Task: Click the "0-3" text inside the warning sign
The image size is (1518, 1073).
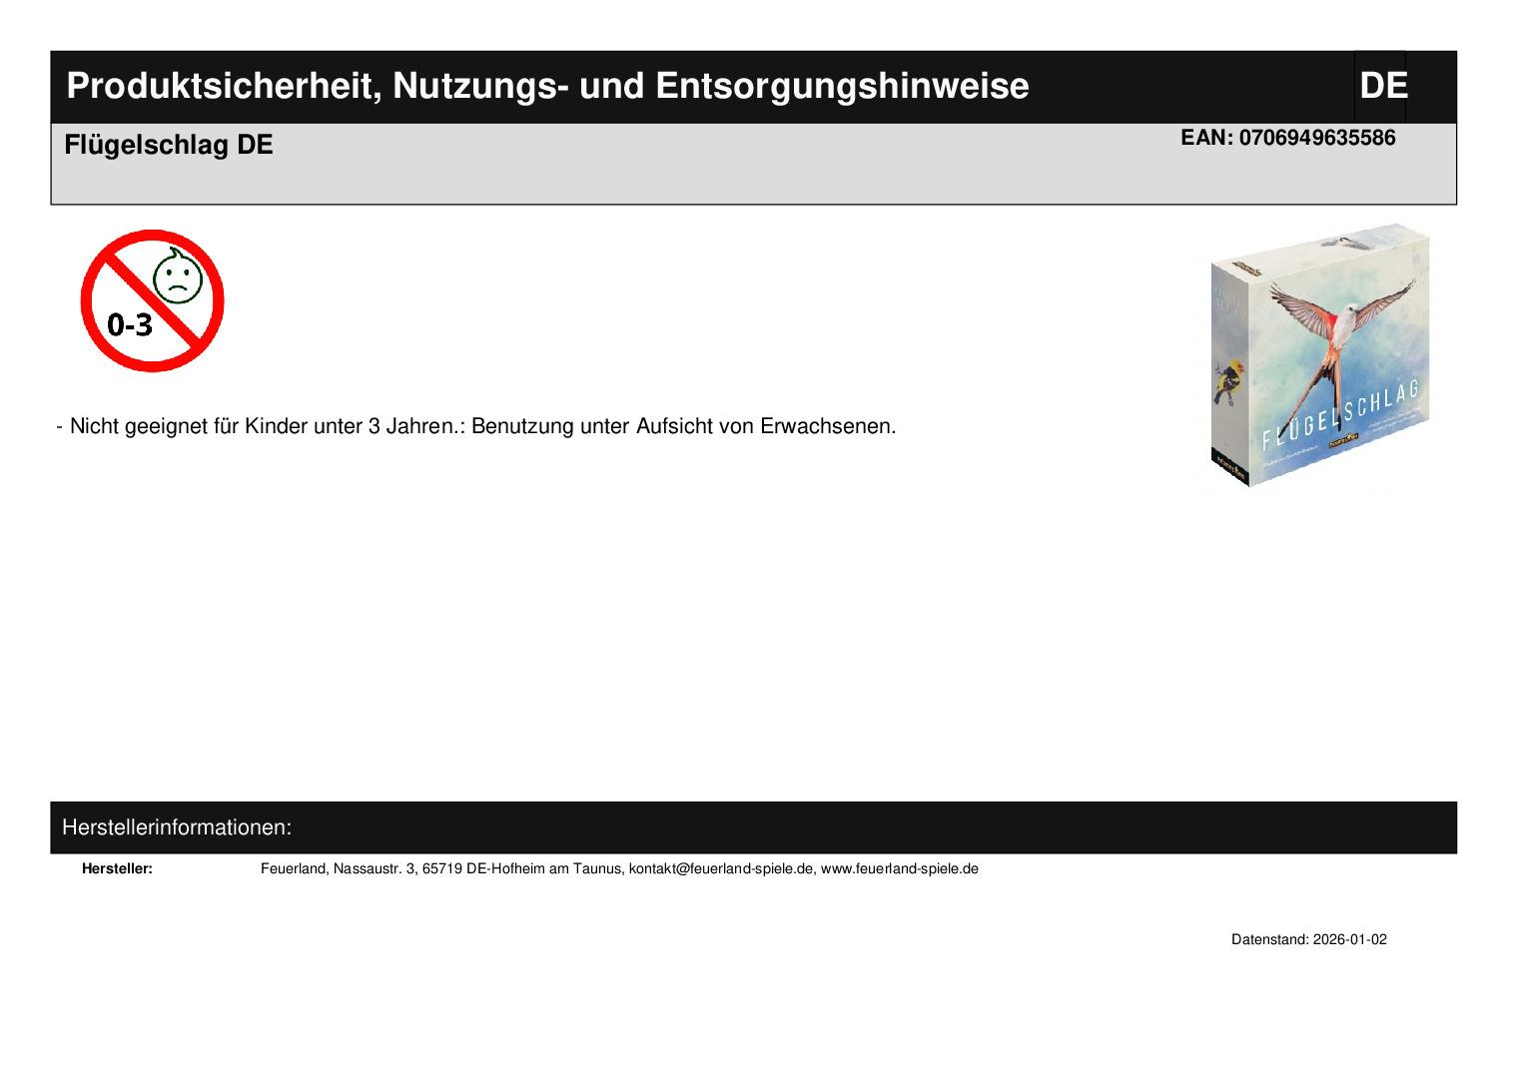Action: (130, 324)
